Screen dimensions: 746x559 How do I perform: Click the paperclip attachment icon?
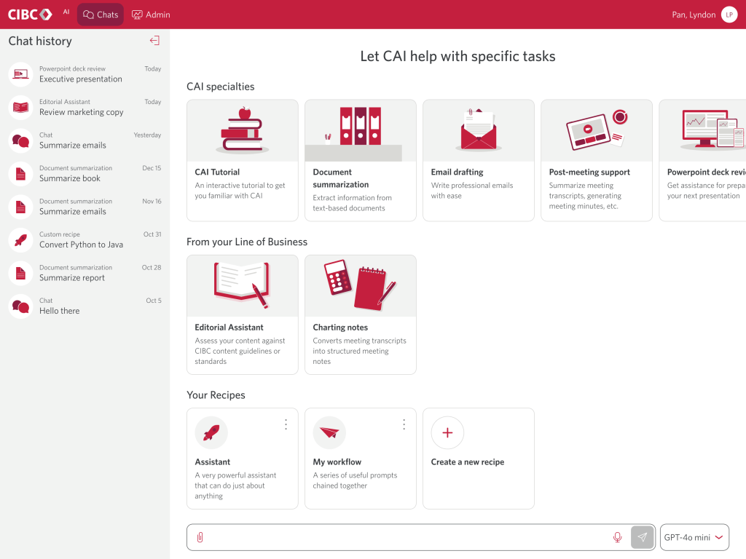click(x=200, y=537)
